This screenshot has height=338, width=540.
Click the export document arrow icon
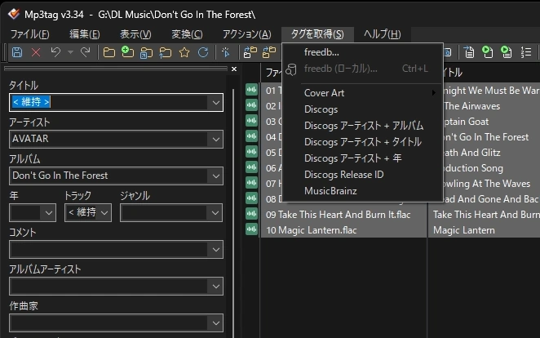(x=469, y=52)
